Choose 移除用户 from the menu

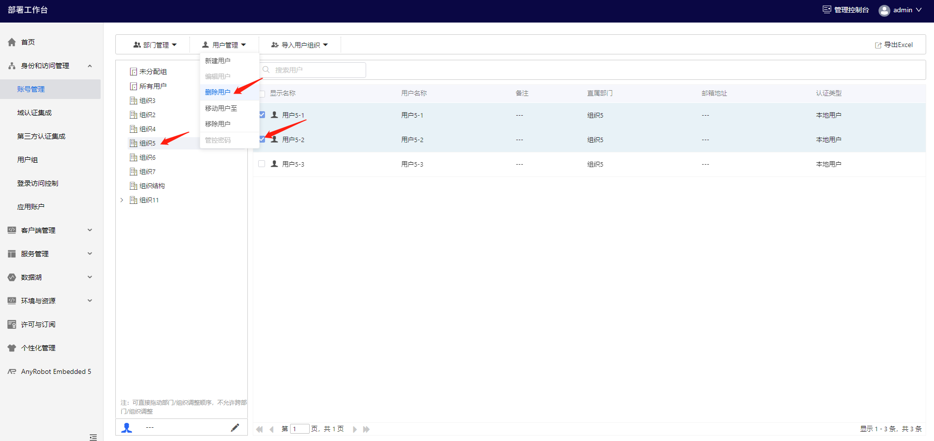click(229, 124)
